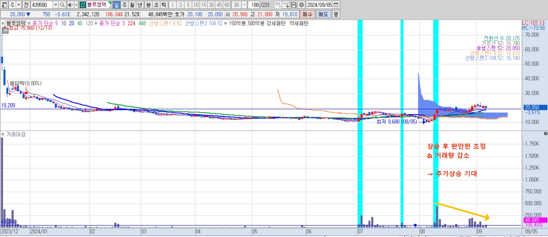Click the crosshair line tool icon
The image size is (548, 237).
point(286,5)
